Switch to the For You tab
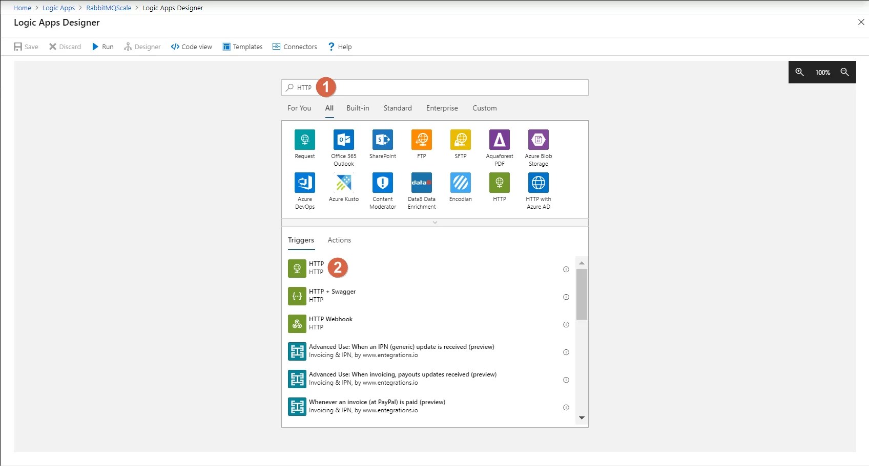869x466 pixels. click(299, 108)
